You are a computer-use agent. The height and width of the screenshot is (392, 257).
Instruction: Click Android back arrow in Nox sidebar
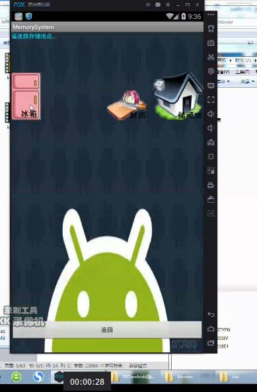tap(211, 315)
